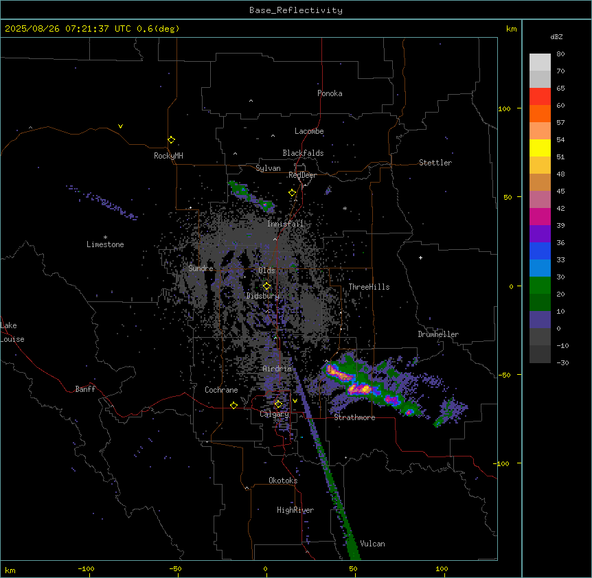Click the Blackfalds city label
This screenshot has height=578, width=592.
(303, 153)
